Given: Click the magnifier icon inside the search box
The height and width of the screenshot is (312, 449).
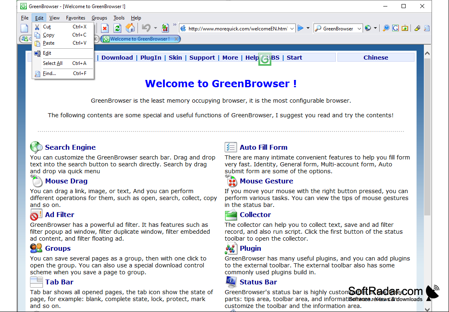Looking at the screenshot, I should click(x=318, y=28).
